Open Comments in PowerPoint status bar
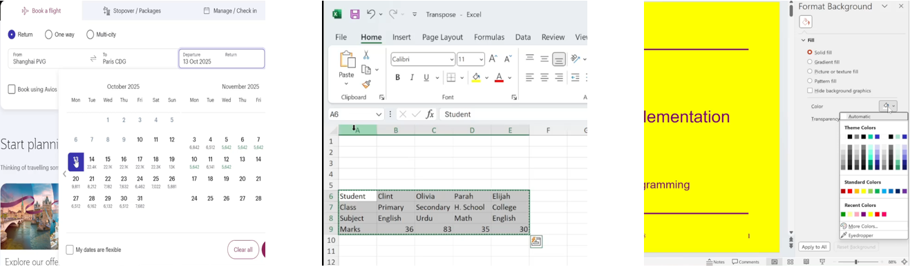The height and width of the screenshot is (267, 910). (745, 262)
